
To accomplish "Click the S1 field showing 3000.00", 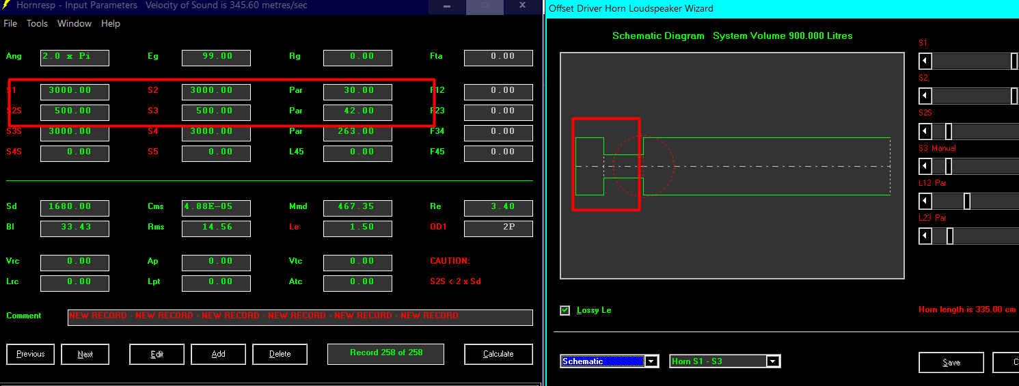I will [x=74, y=92].
